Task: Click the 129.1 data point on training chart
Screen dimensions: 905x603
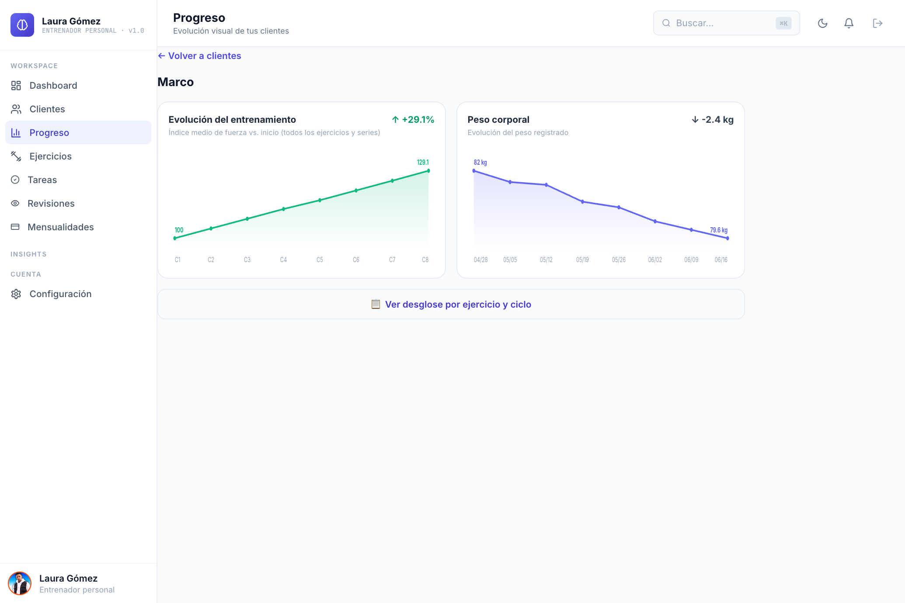Action: click(x=428, y=171)
